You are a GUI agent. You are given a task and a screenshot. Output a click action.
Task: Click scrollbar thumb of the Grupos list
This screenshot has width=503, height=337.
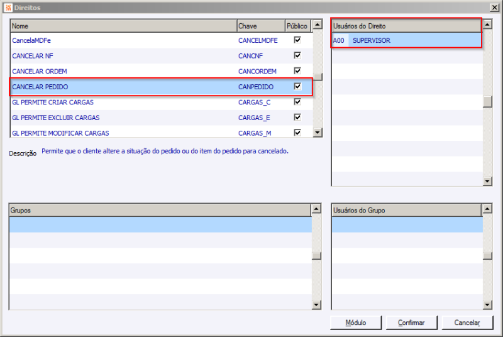coord(316,255)
